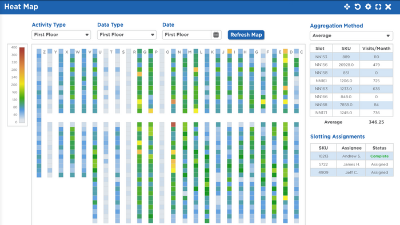The height and width of the screenshot is (225, 400).
Task: Open settings via the gear icon
Action: [368, 7]
